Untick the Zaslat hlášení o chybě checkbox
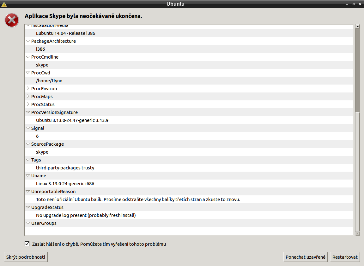364x266 pixels. pyautogui.click(x=27, y=244)
